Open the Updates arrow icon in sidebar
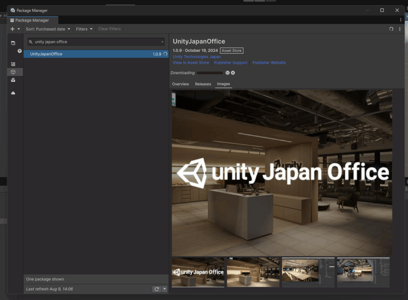 point(20,51)
